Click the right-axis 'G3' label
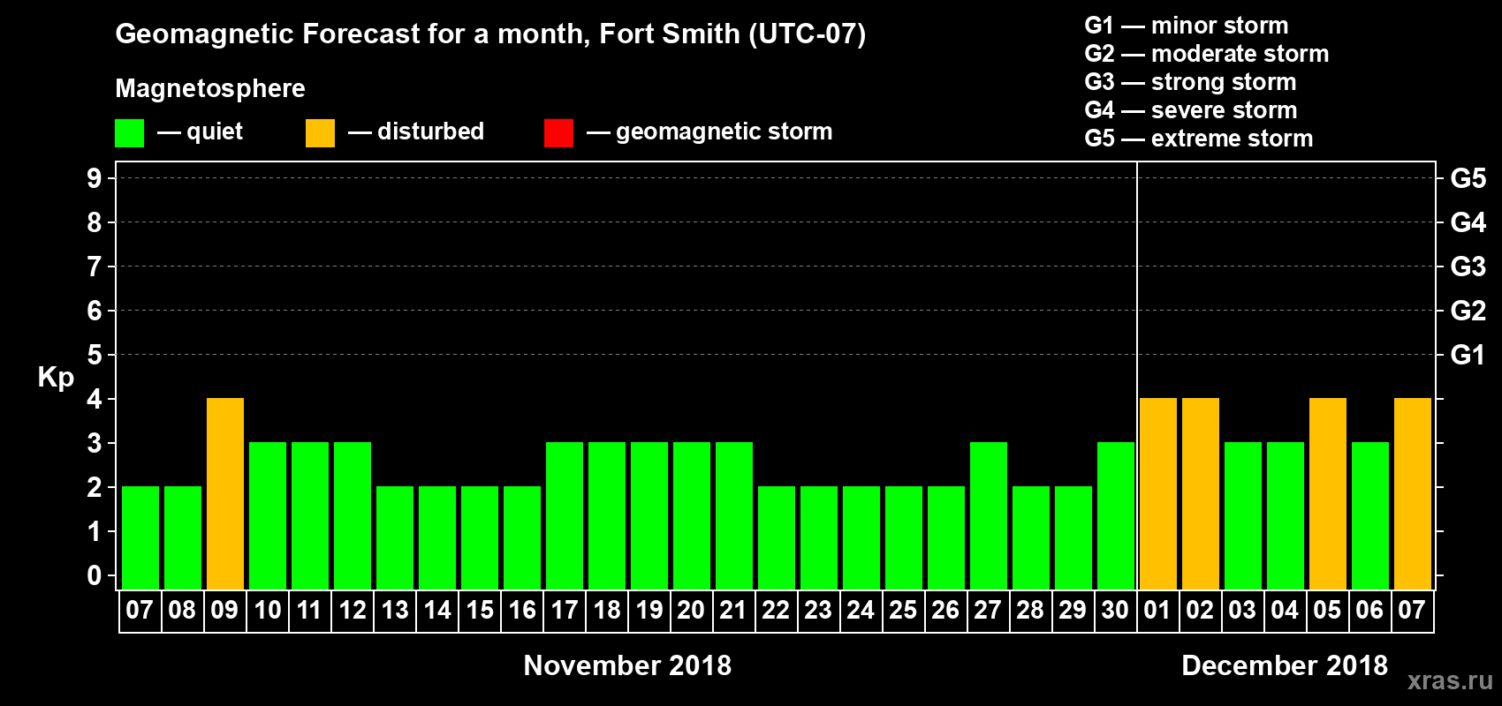 point(1468,267)
